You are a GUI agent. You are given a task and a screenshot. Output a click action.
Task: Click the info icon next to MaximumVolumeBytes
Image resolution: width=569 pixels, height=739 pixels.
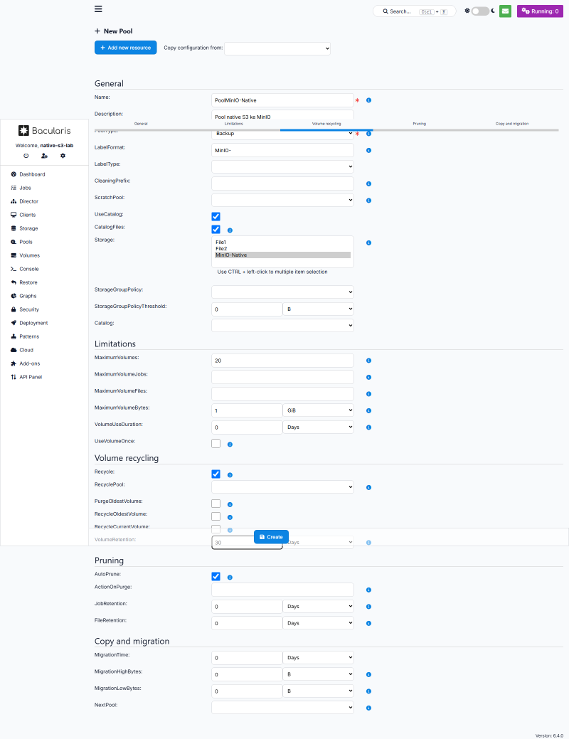pyautogui.click(x=368, y=410)
